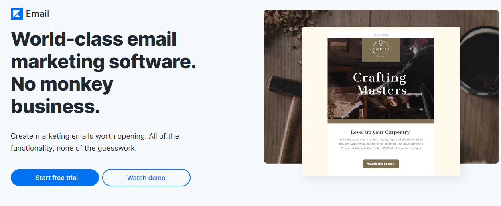This screenshot has height=206, width=501.
Task: Click the World-class email marketing software headline
Action: pos(103,50)
